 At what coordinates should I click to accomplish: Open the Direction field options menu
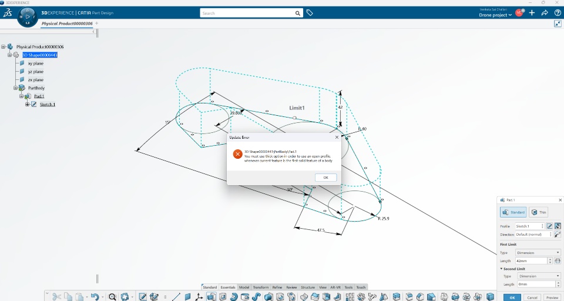550,235
